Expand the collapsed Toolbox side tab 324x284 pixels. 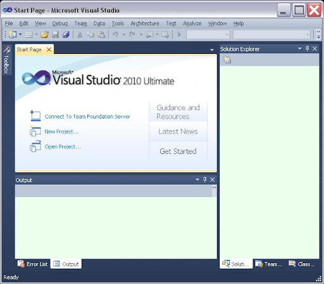(6, 60)
